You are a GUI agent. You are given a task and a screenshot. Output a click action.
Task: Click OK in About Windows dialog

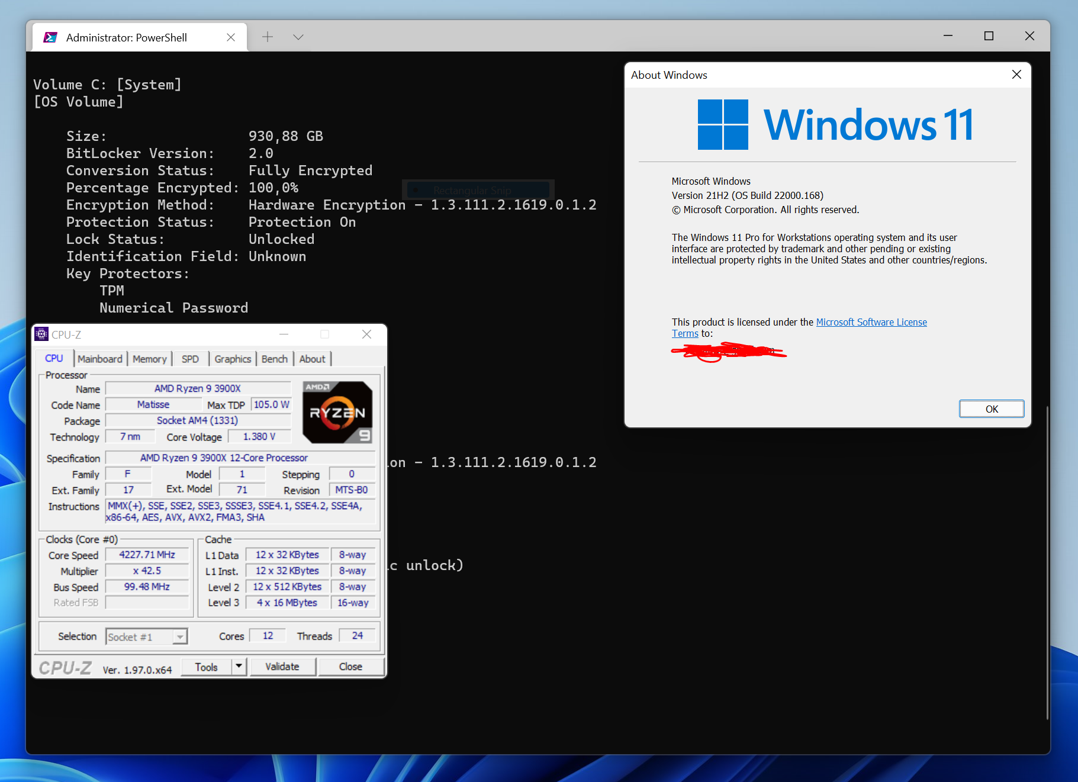[992, 409]
